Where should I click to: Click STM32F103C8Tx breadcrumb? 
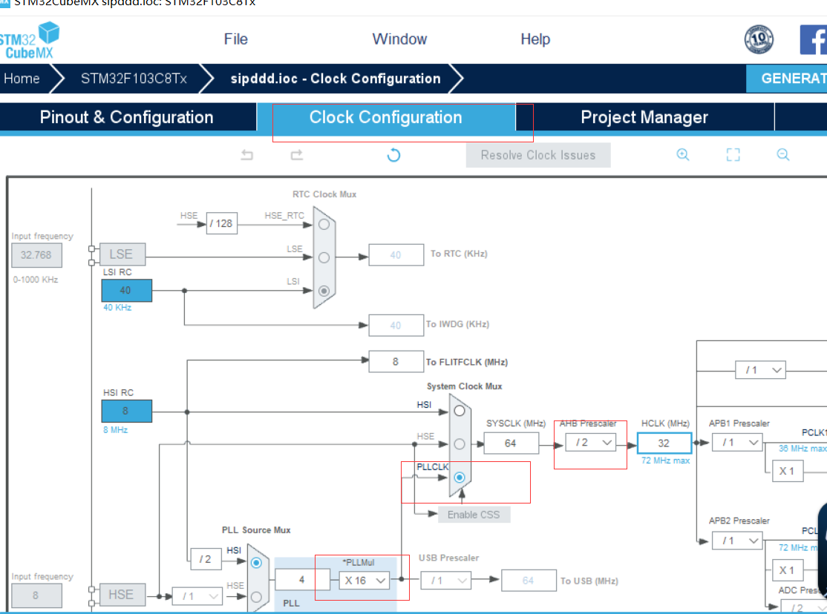pyautogui.click(x=134, y=79)
